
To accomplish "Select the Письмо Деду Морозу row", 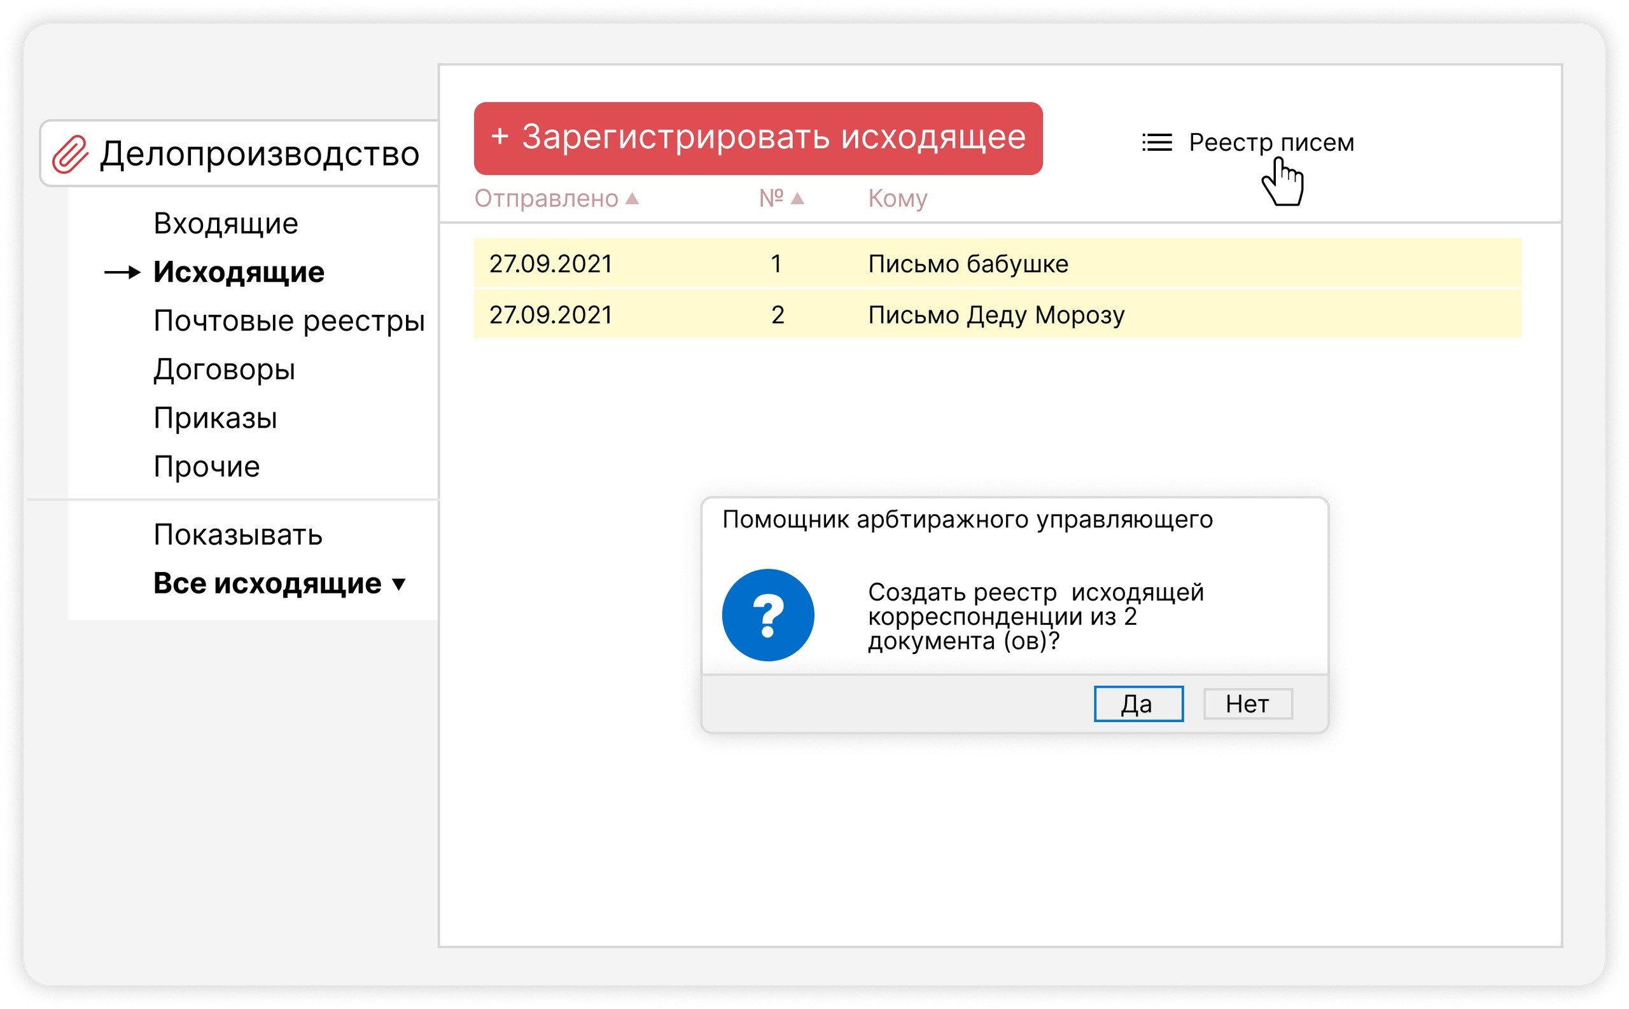I will tap(997, 315).
